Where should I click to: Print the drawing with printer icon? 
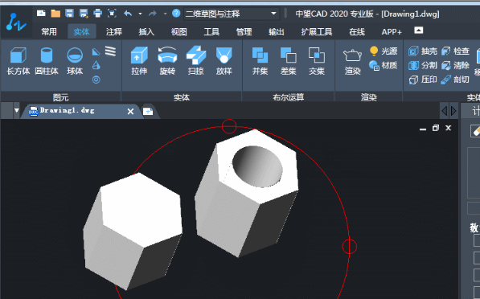coord(97,13)
